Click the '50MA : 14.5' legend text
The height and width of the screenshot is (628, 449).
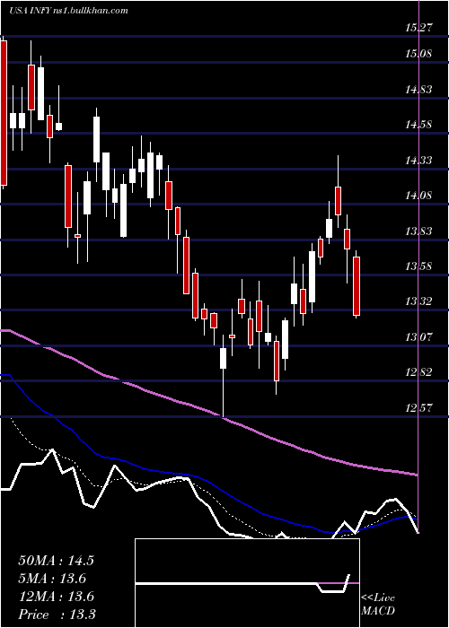(x=56, y=561)
